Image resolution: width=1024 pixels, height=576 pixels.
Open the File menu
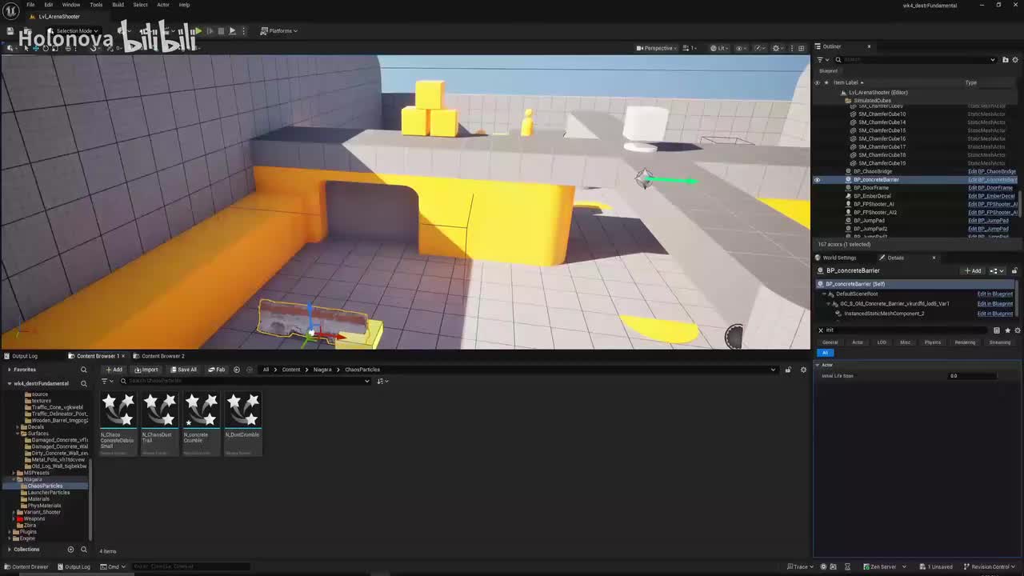pos(30,5)
